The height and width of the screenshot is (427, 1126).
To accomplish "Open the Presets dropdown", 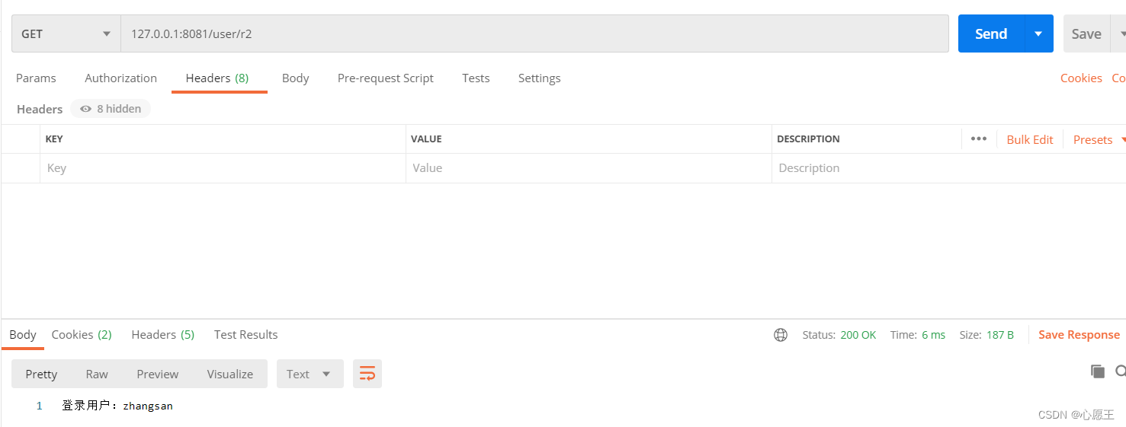I will point(1099,139).
